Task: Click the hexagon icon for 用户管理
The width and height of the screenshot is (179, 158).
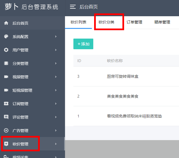Action: (6, 50)
